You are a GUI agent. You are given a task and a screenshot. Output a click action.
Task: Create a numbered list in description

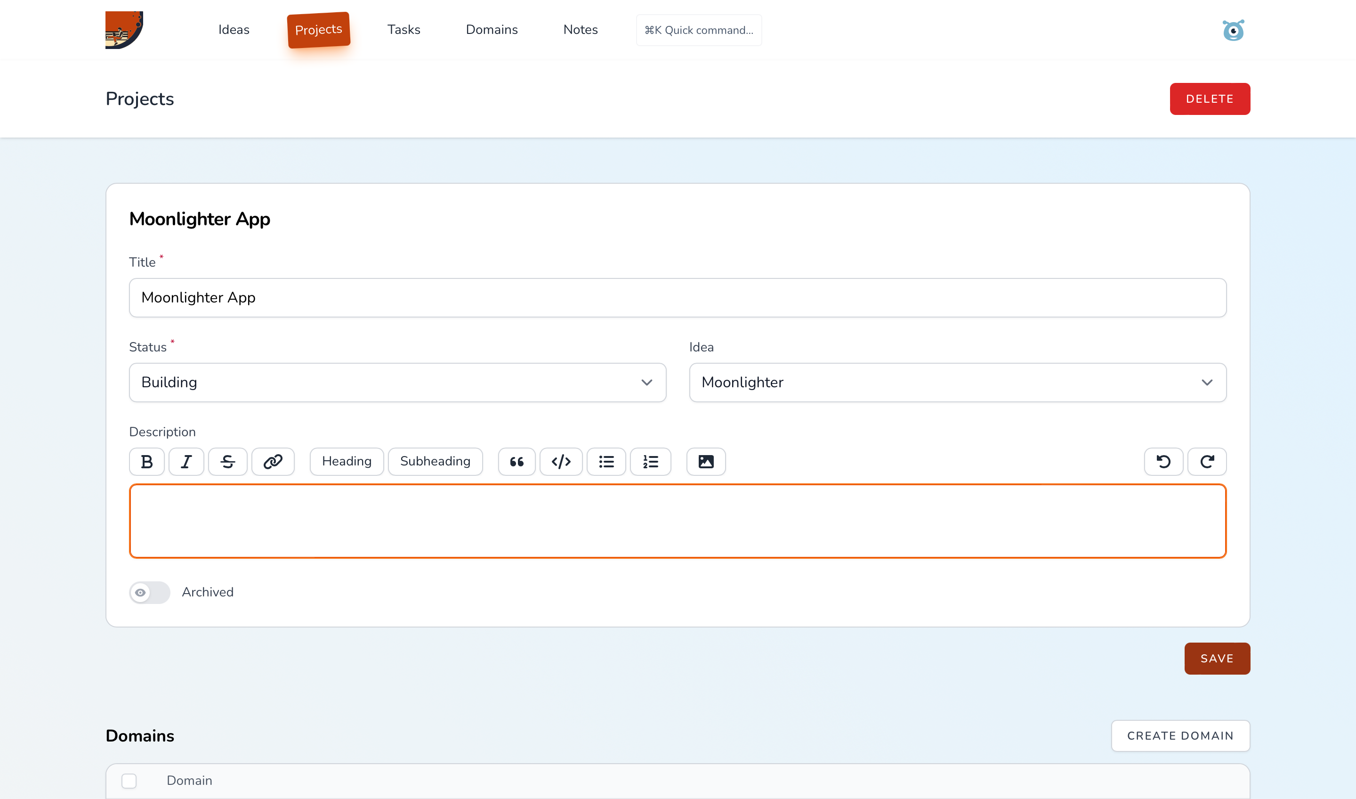pos(651,461)
